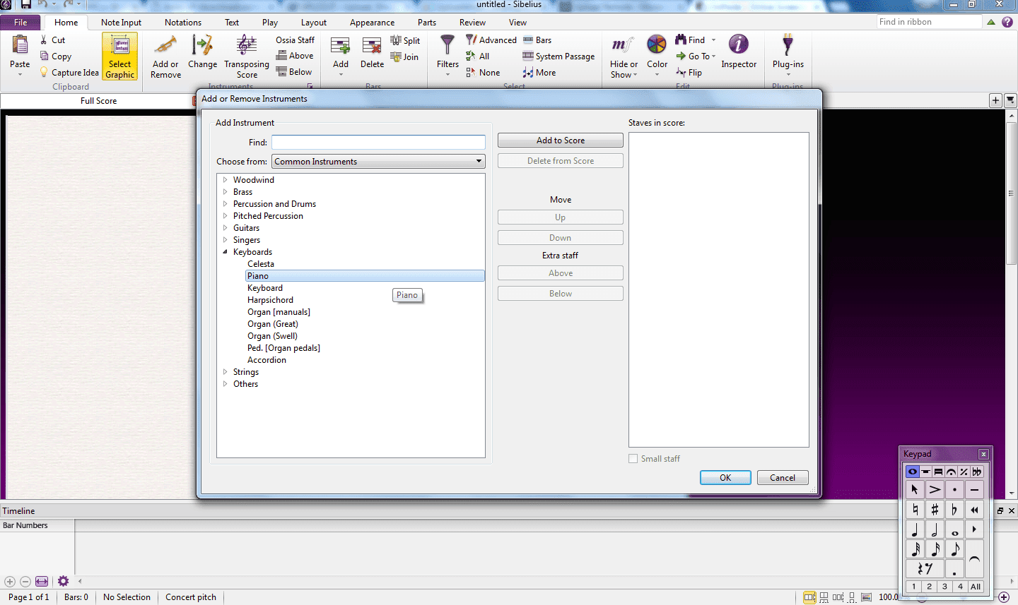Click the Add to Score button
The width and height of the screenshot is (1018, 605).
[561, 140]
